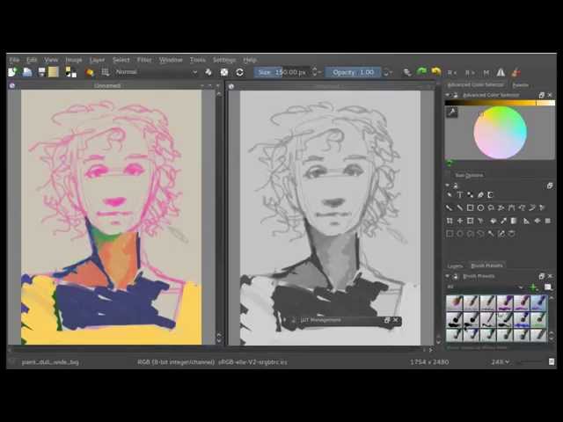Collapse the Brush Presets docker arrow
563x422 pixels.
[448, 276]
